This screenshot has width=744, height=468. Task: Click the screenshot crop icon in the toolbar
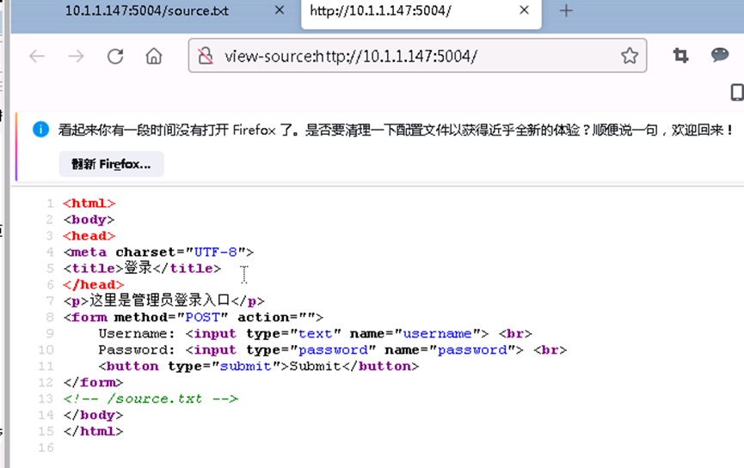pyautogui.click(x=681, y=56)
